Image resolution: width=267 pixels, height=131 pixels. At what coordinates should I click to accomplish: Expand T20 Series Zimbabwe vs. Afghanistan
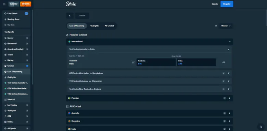228,81
